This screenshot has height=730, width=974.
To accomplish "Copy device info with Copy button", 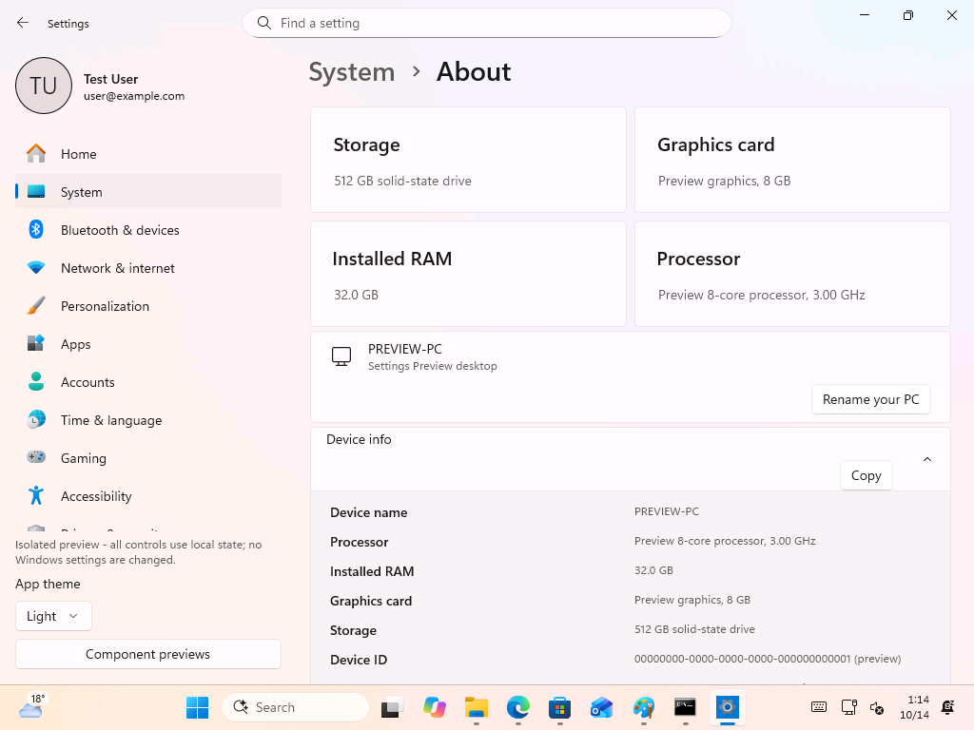I will (866, 475).
